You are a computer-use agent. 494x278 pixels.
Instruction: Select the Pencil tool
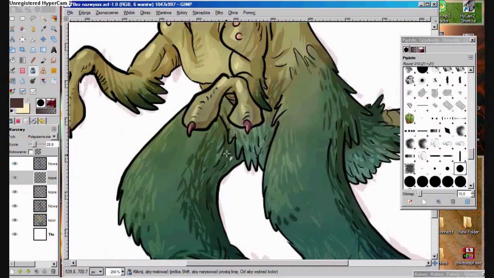[x=33, y=60]
